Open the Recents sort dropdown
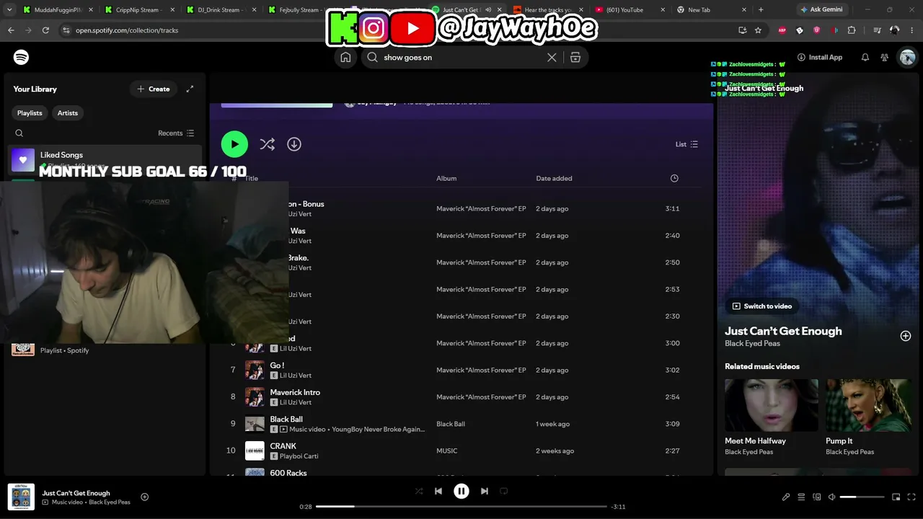 (176, 133)
